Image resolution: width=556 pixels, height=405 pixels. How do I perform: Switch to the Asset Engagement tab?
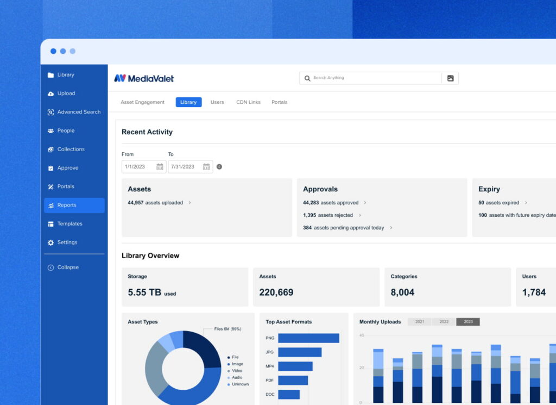point(143,102)
